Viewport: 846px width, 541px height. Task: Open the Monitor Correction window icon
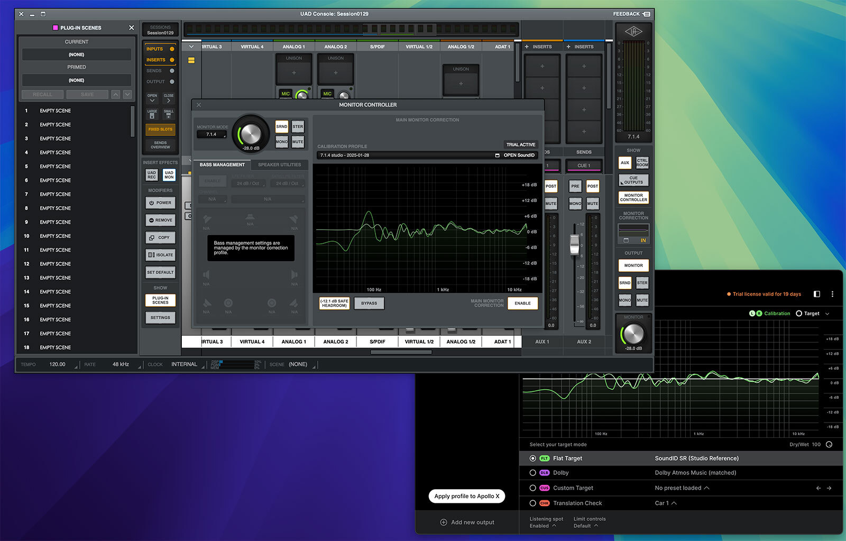(626, 240)
